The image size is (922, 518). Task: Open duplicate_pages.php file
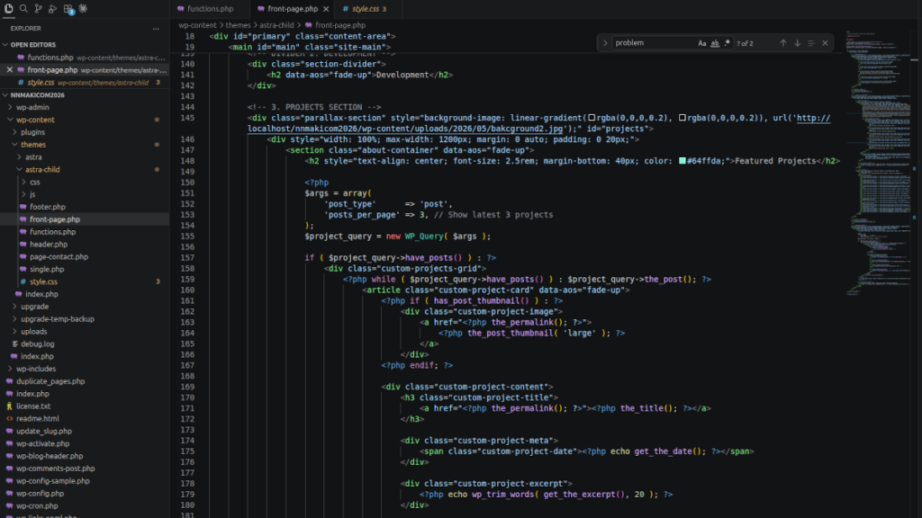pos(50,381)
